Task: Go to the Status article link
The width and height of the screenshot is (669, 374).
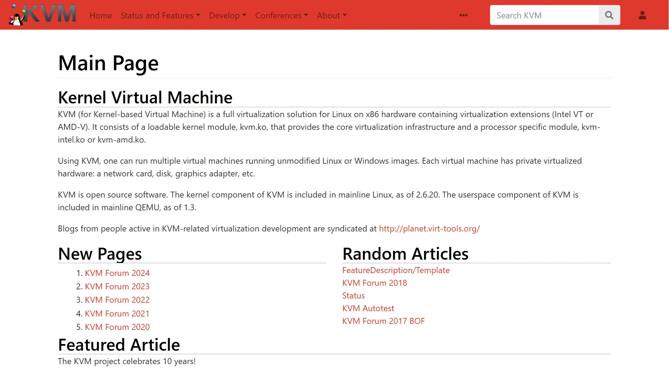Action: coord(354,296)
